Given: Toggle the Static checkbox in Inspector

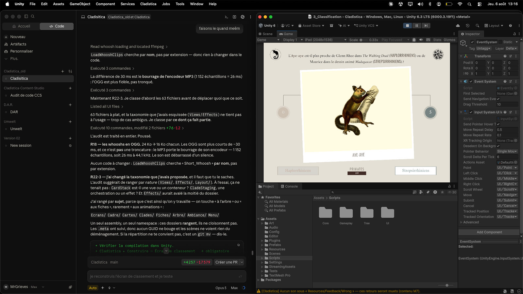Looking at the screenshot, I should click(500, 42).
